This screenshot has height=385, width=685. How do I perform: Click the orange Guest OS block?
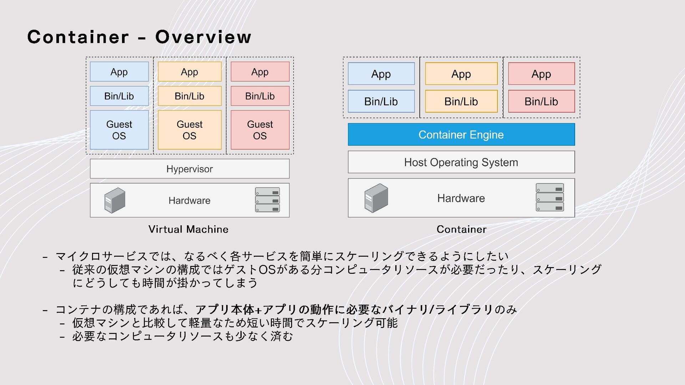point(189,130)
